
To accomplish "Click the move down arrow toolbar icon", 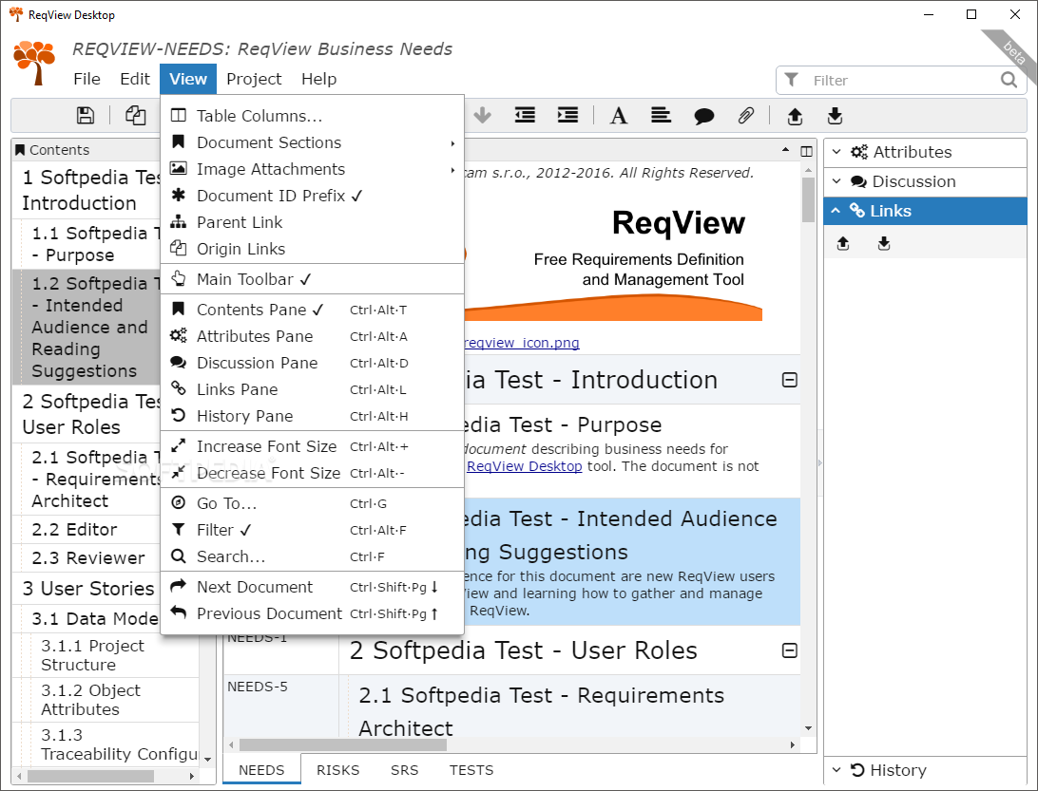I will [483, 116].
